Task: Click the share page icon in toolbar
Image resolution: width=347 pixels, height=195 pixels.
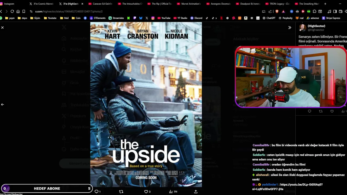Action: tap(270, 11)
